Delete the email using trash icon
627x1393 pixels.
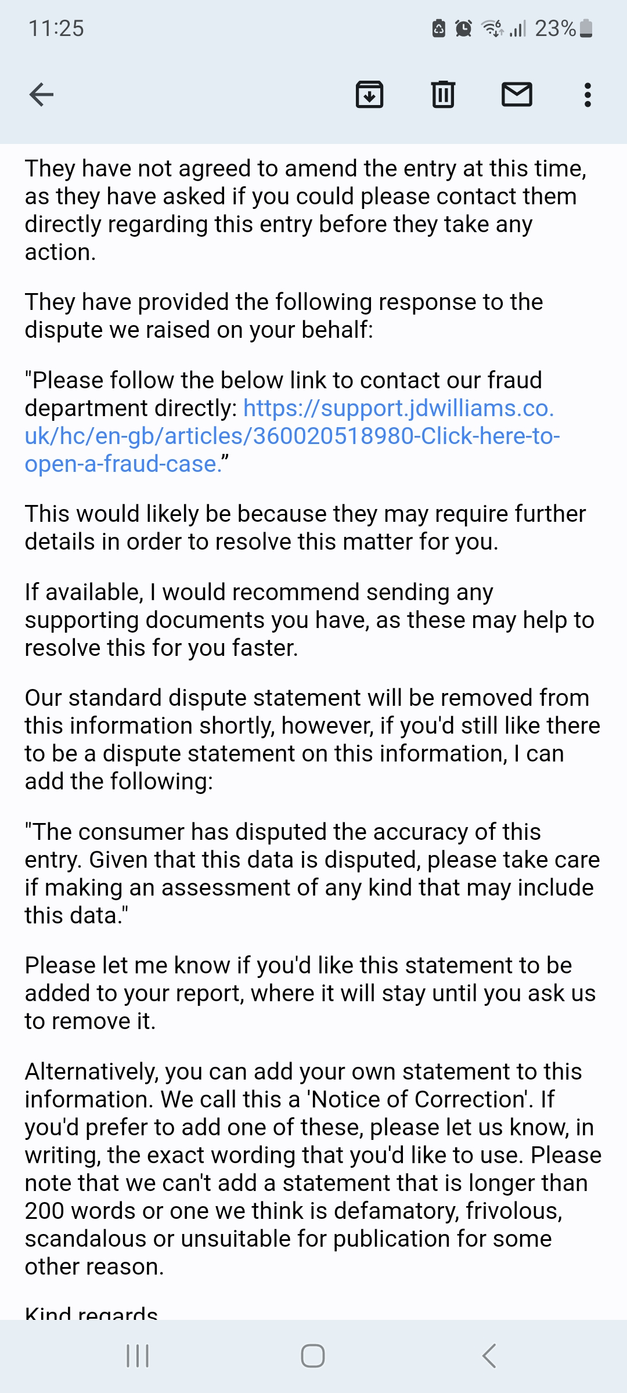point(443,95)
